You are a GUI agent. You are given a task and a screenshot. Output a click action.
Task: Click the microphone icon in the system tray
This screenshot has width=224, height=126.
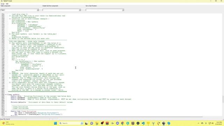[206, 123]
